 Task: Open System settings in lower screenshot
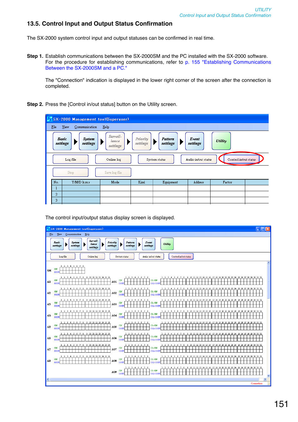coord(75,244)
